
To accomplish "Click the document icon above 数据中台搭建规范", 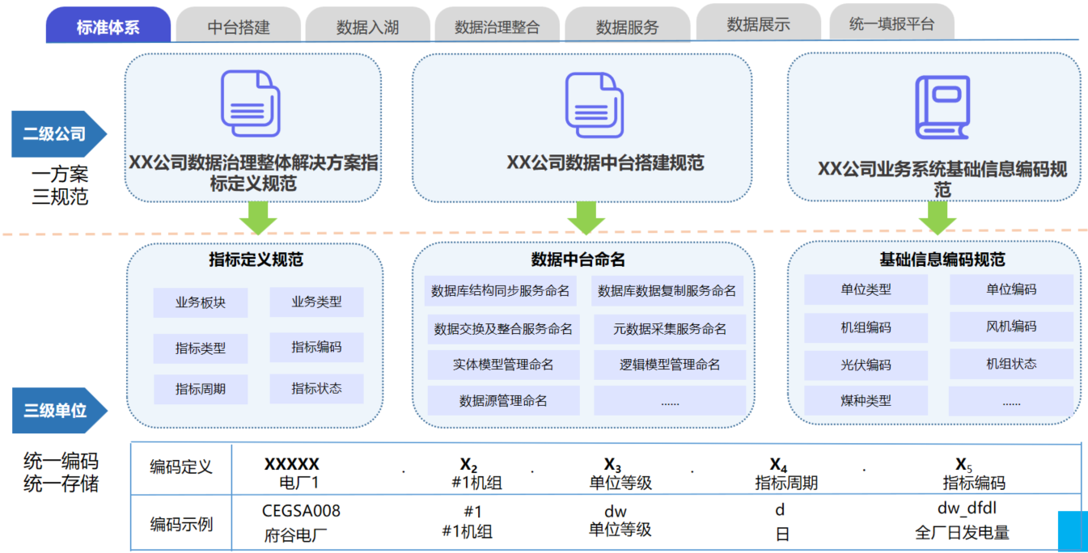I will [594, 104].
